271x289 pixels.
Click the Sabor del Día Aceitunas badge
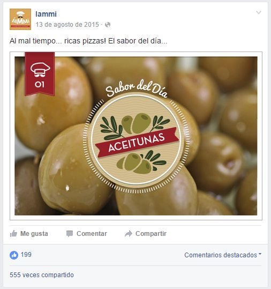click(x=136, y=136)
